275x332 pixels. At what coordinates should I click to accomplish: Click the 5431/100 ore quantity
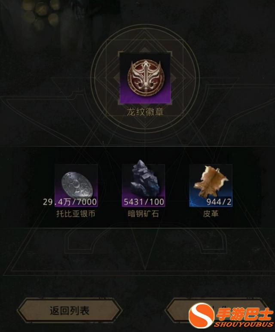pyautogui.click(x=144, y=202)
